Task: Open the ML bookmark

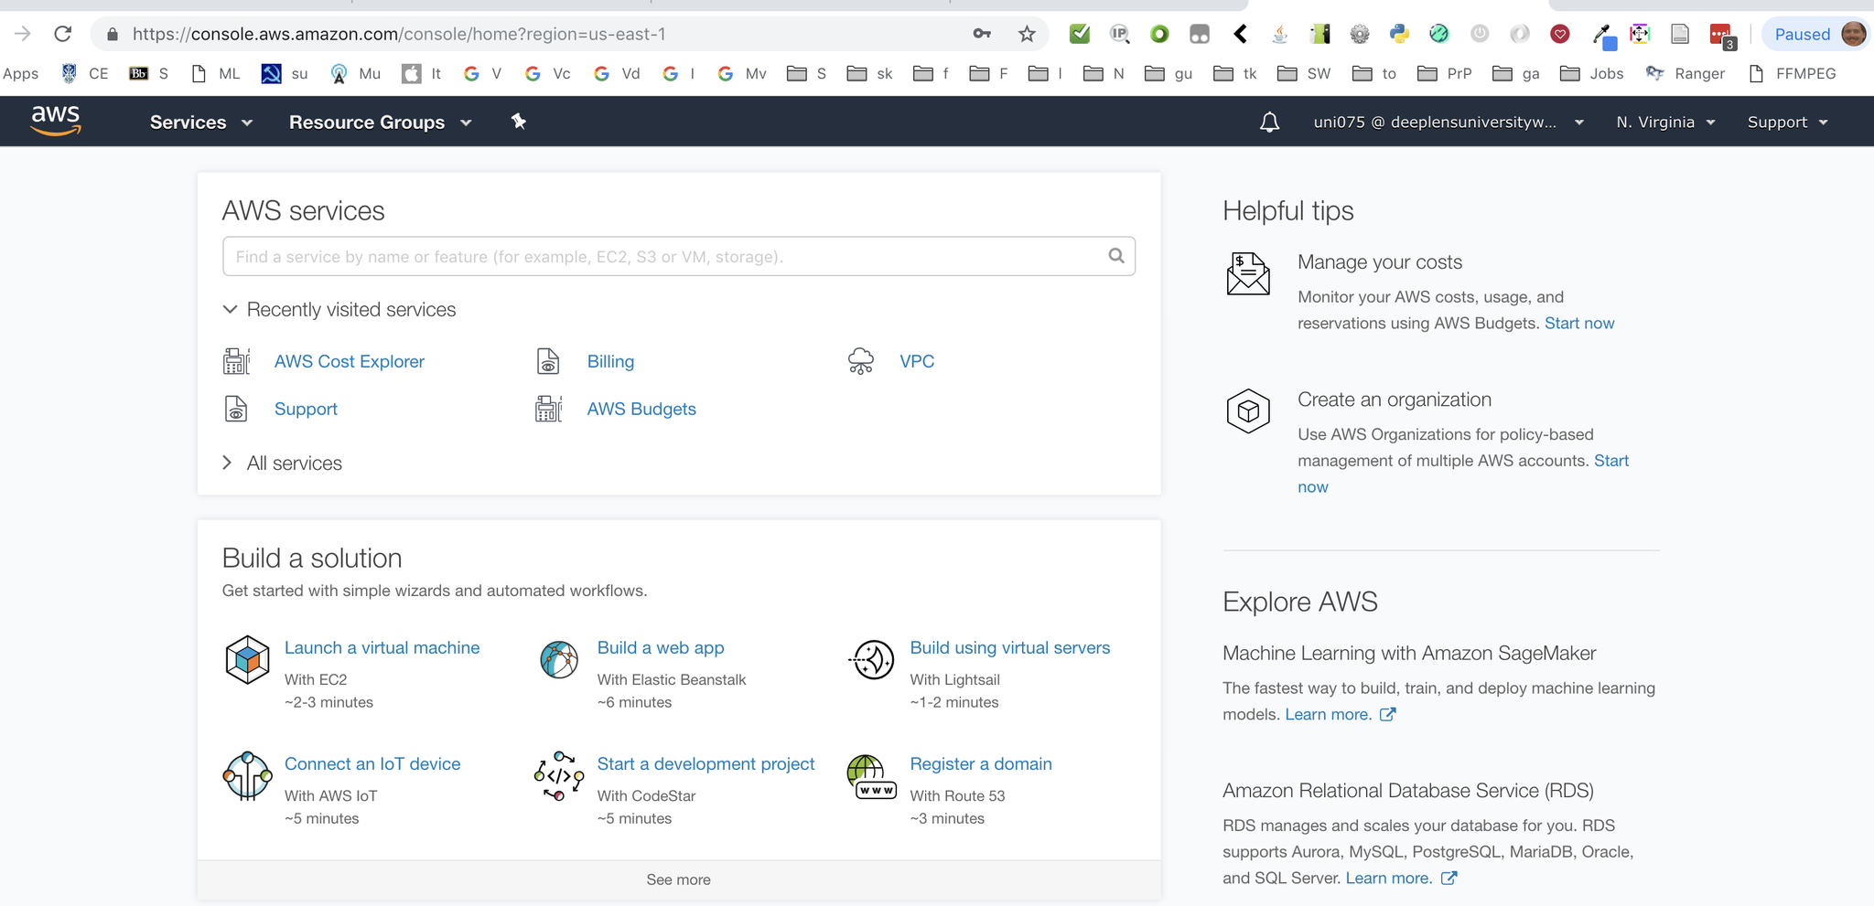Action: tap(216, 73)
